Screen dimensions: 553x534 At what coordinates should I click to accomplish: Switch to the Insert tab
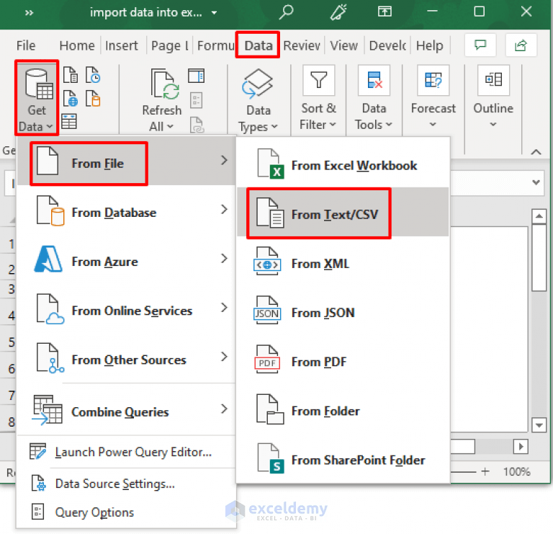pos(121,45)
